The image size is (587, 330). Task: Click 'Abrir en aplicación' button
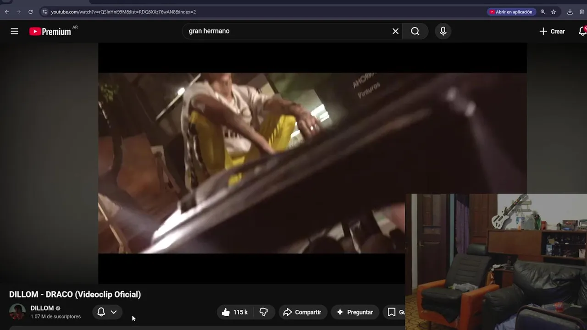(x=511, y=12)
